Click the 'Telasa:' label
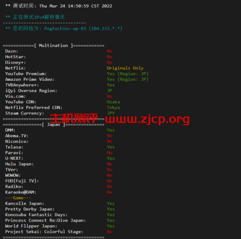The height and width of the screenshot is (239, 241). click(x=14, y=147)
